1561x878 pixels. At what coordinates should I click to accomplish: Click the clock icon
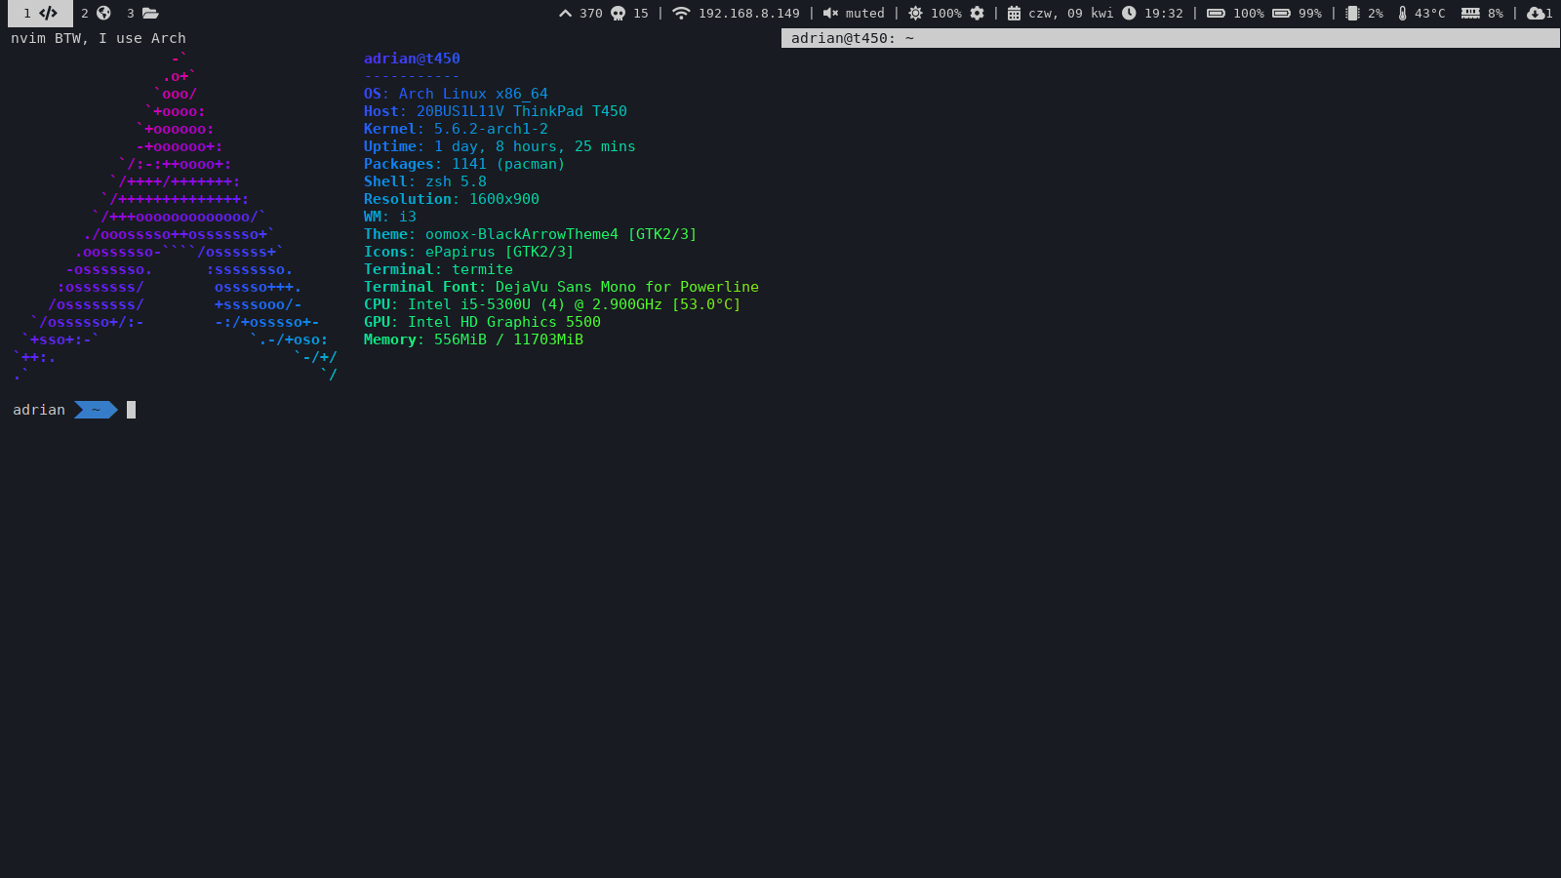[1129, 14]
